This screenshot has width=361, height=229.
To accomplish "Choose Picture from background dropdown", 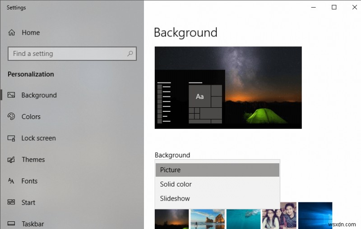I will (x=218, y=170).
